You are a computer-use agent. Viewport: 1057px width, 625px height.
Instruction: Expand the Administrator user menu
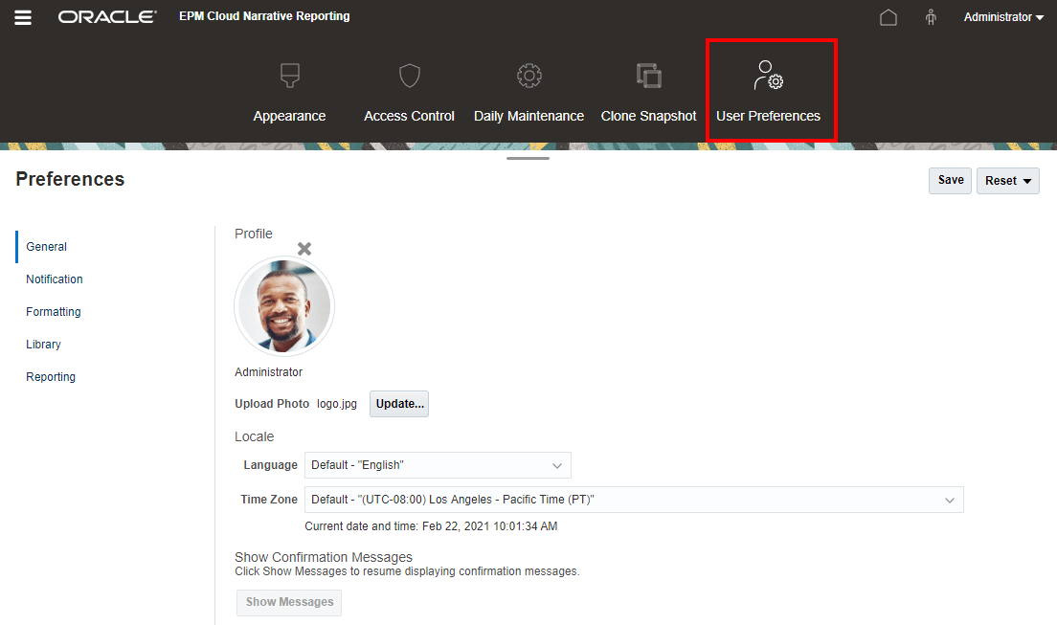pyautogui.click(x=1003, y=17)
